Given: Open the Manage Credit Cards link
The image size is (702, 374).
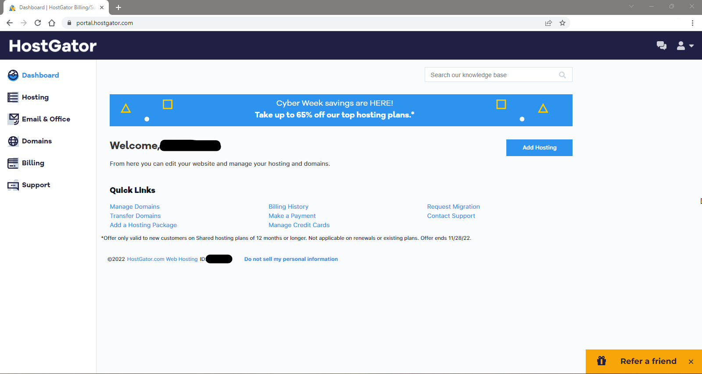Looking at the screenshot, I should (x=299, y=225).
